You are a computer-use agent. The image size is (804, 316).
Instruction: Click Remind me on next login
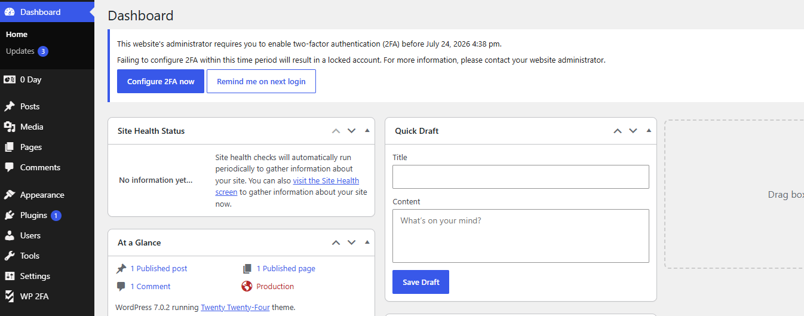pyautogui.click(x=261, y=81)
